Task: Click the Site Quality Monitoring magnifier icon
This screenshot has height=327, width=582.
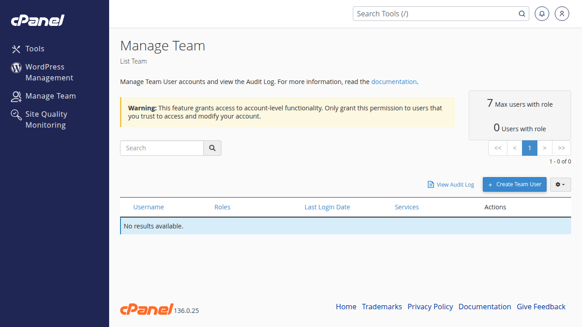Action: coord(16,114)
